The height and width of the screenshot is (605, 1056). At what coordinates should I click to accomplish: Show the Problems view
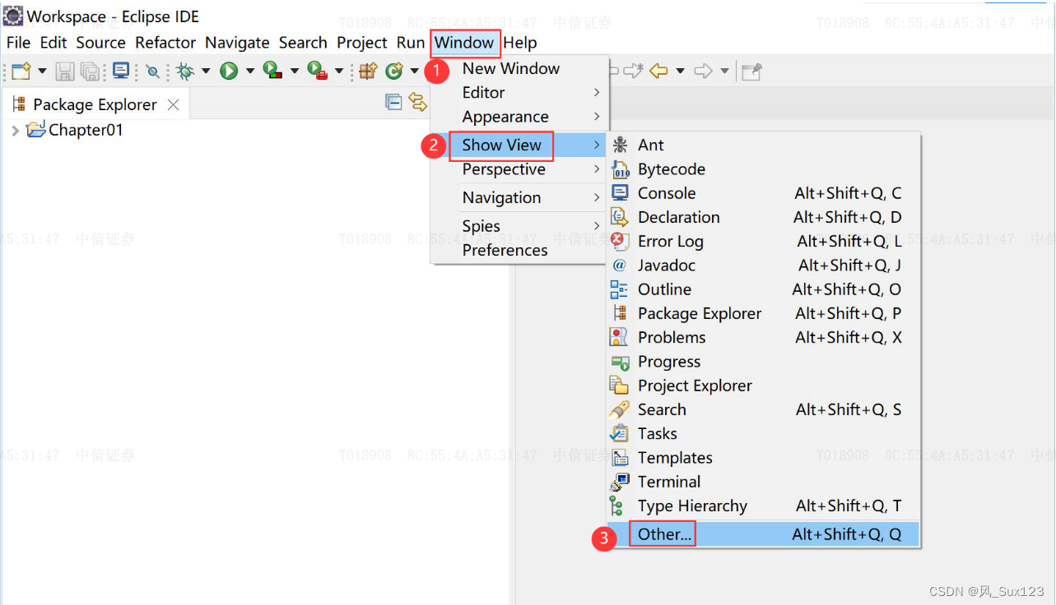pyautogui.click(x=763, y=338)
